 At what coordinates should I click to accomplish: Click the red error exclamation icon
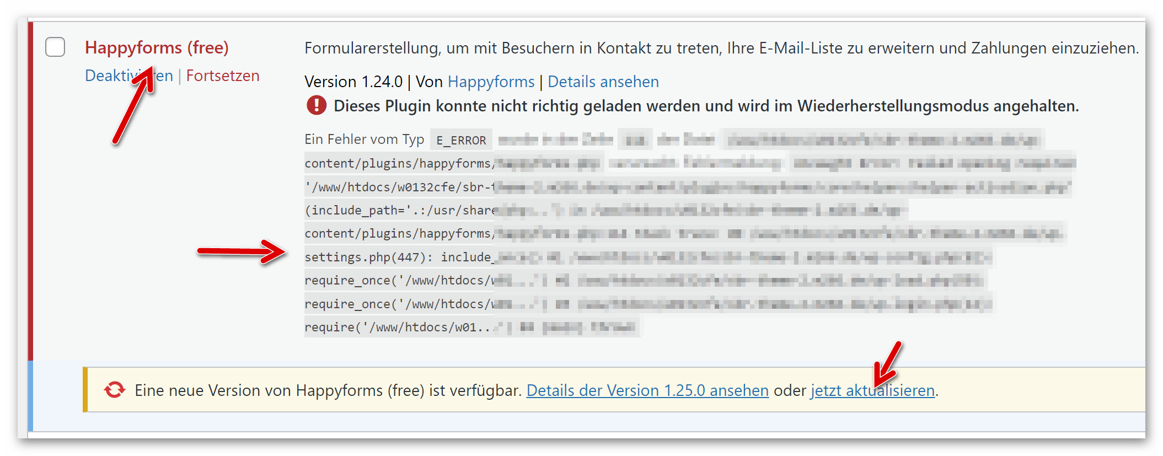coord(317,105)
